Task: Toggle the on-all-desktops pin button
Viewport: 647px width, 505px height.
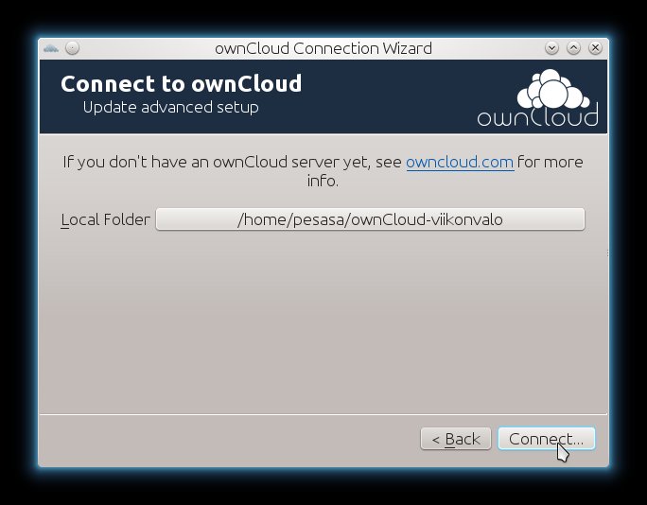Action: 72,48
